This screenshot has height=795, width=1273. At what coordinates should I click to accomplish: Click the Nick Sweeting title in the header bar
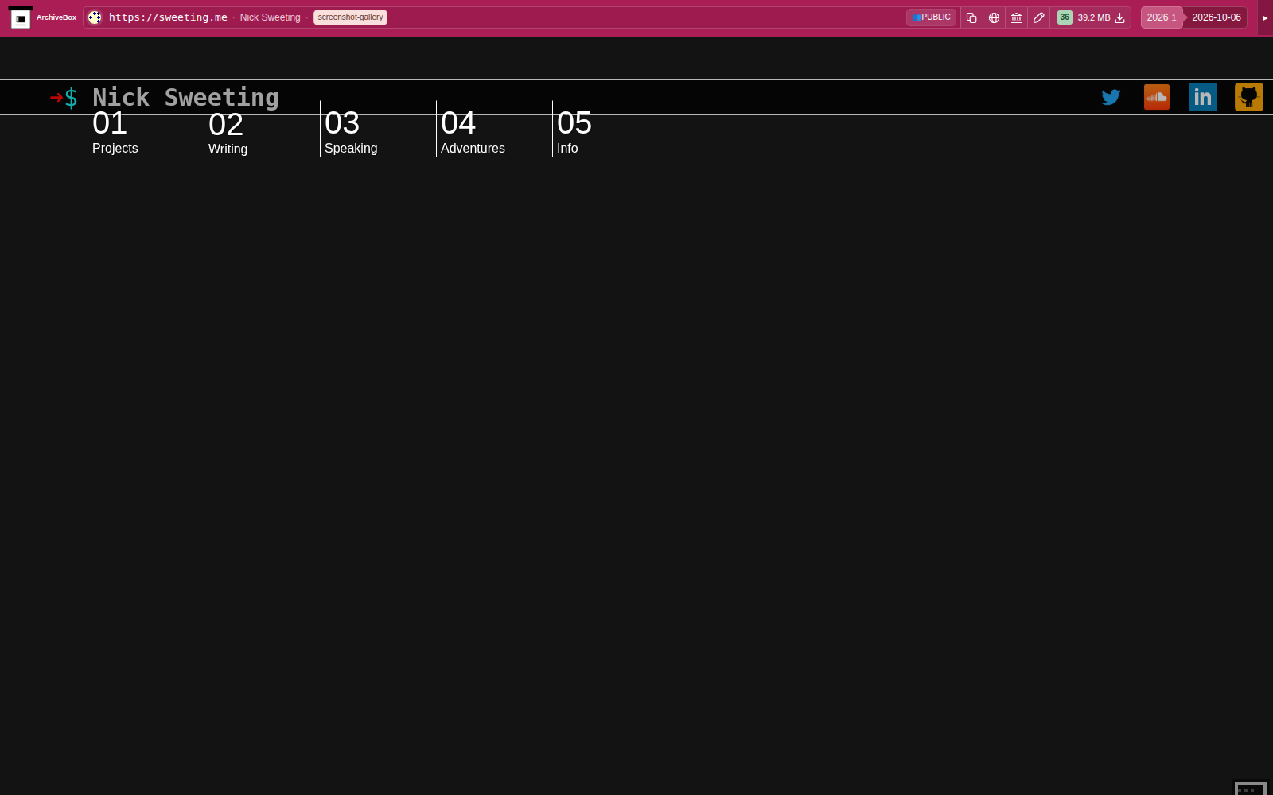(270, 17)
